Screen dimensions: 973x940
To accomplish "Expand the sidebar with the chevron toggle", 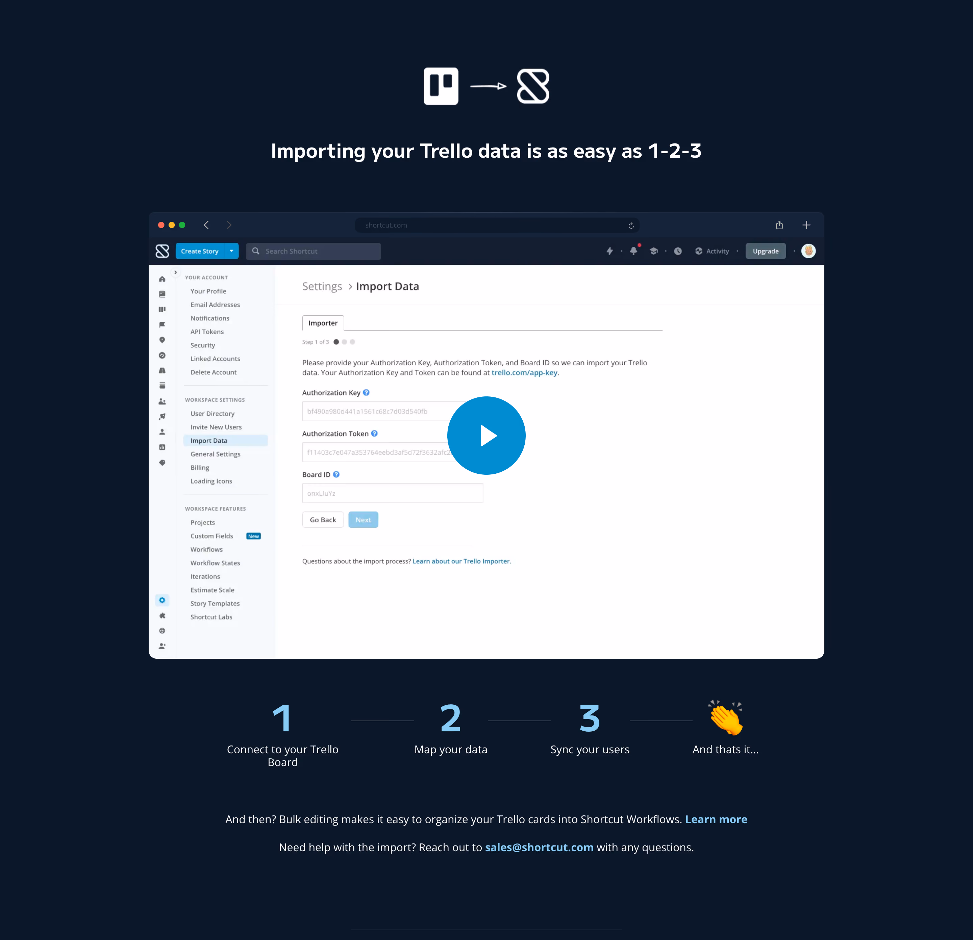I will (x=175, y=272).
